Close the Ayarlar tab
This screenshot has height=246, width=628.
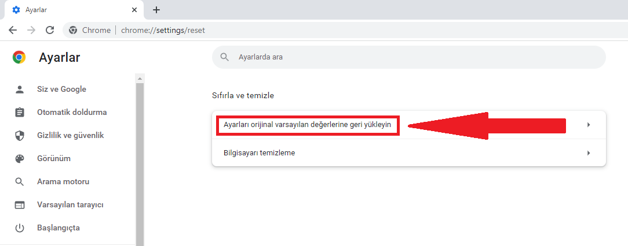(134, 10)
